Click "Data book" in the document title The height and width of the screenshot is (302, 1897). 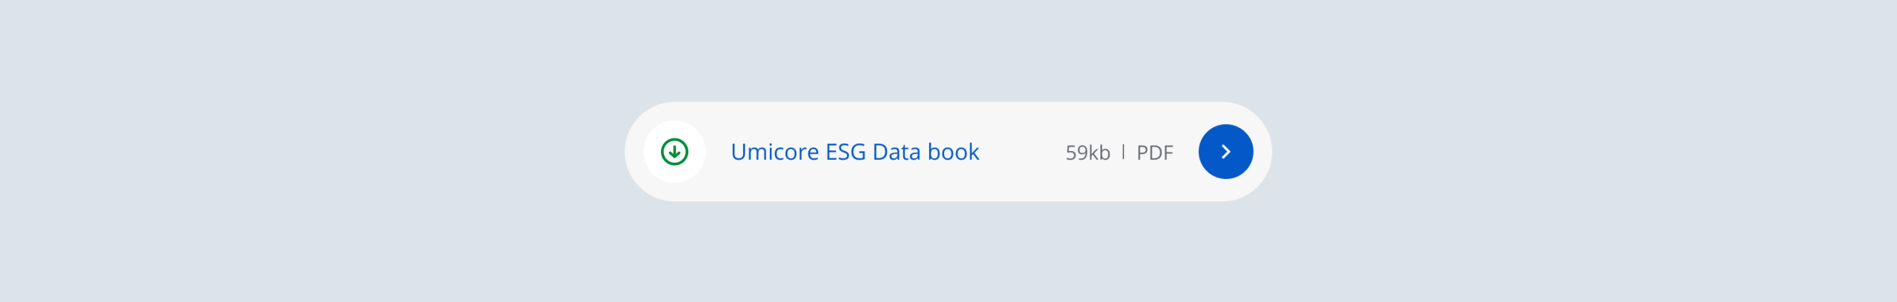pyautogui.click(x=926, y=152)
